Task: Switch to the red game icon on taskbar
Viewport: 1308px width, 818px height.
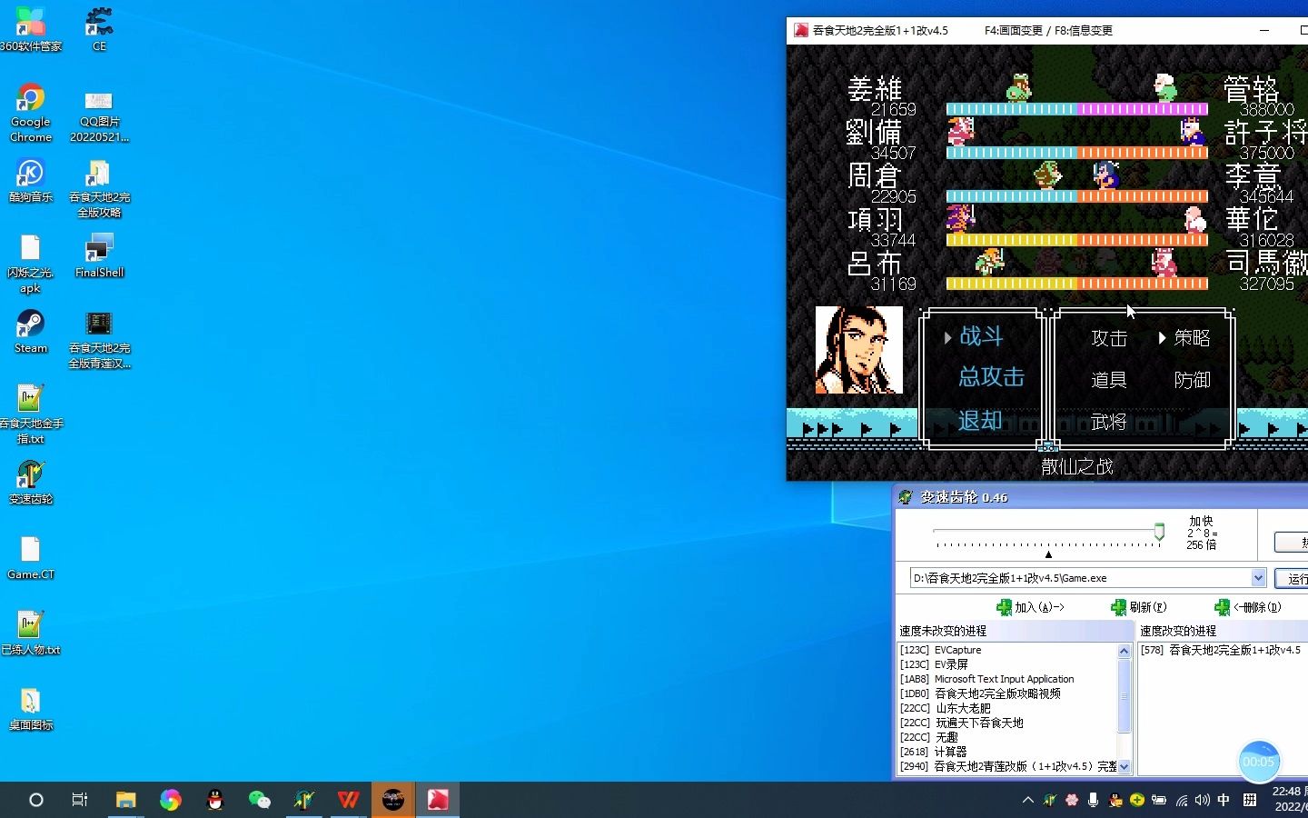Action: coord(438,800)
